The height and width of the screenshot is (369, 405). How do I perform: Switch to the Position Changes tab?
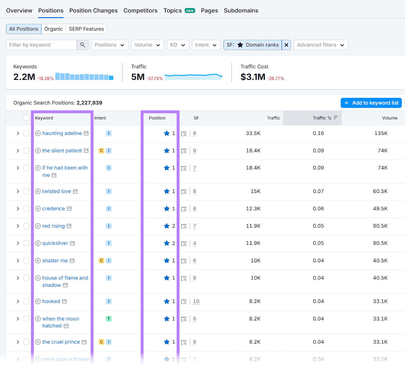(93, 11)
